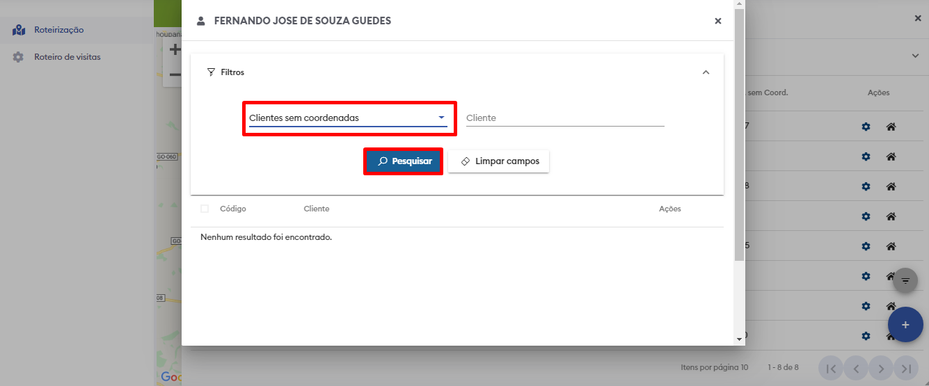This screenshot has width=929, height=386.
Task: Click the home icon for the row showing 7
Action: [891, 127]
